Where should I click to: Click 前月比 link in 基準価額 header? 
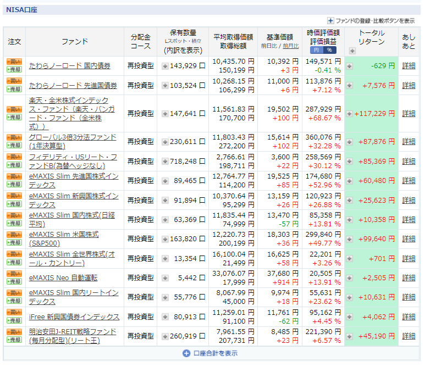(291, 46)
